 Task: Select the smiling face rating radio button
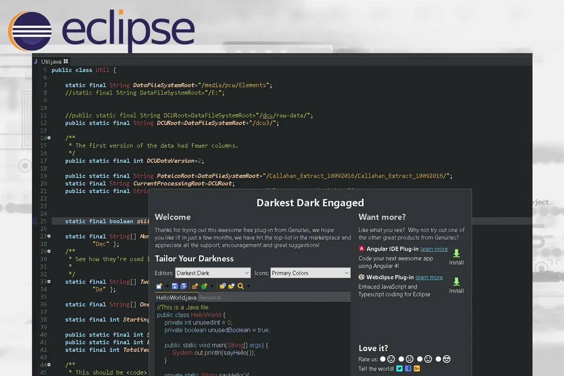420,359
